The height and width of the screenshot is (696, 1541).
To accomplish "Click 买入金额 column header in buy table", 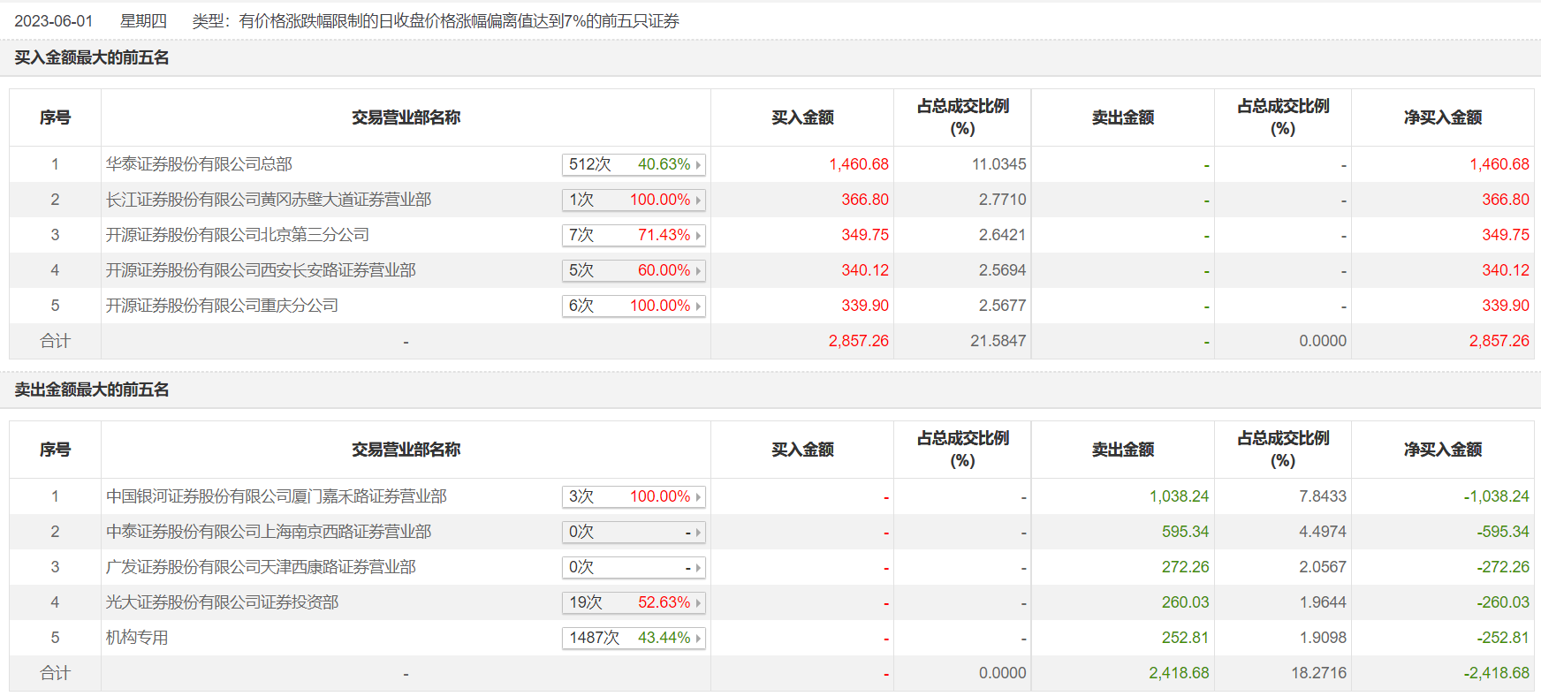I will coord(802,117).
